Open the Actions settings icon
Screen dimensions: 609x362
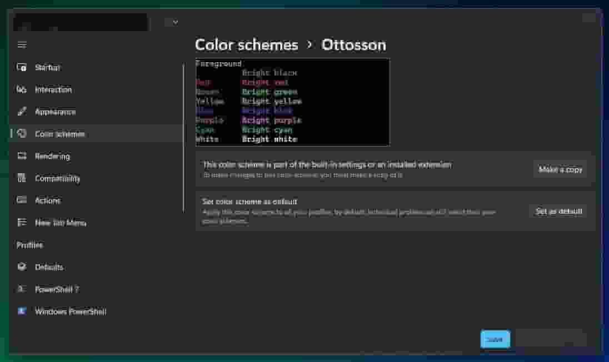click(x=21, y=200)
